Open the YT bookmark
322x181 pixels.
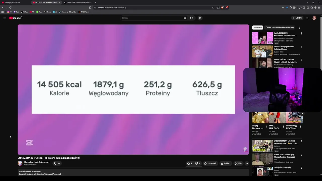pos(32,12)
